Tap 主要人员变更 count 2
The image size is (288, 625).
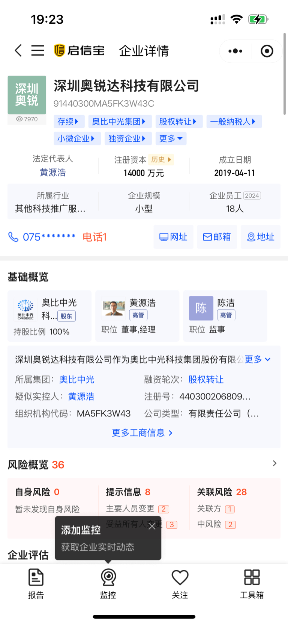point(164,509)
